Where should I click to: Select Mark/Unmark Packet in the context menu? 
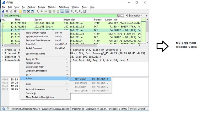click(x=45, y=33)
